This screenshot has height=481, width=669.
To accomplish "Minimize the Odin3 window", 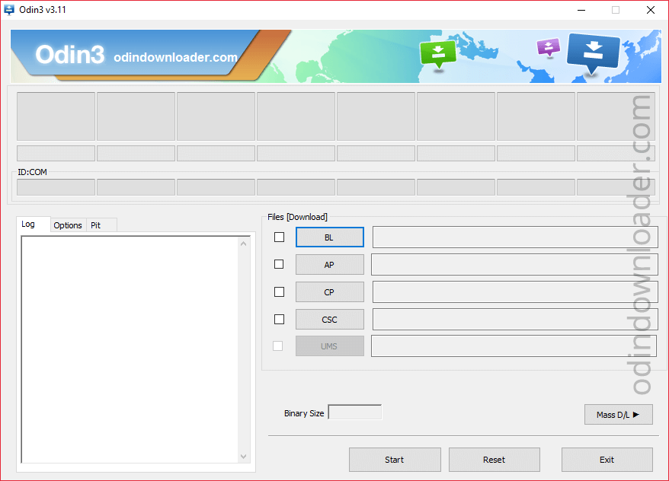I will 581,10.
